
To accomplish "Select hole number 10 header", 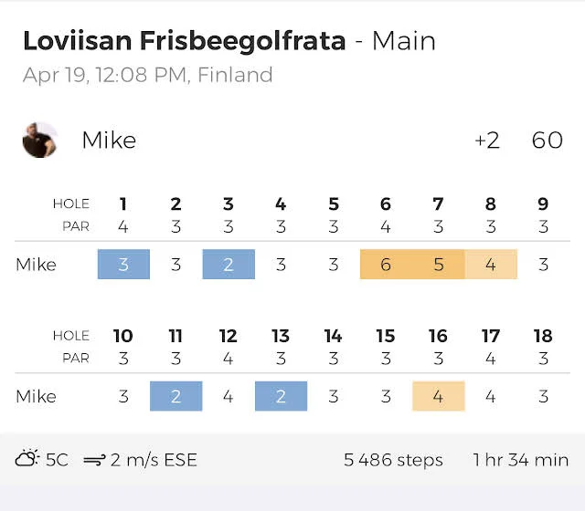I will coord(123,336).
